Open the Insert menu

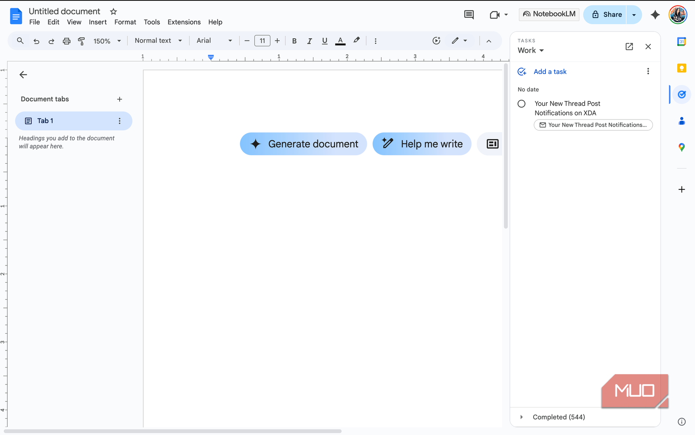pyautogui.click(x=98, y=22)
